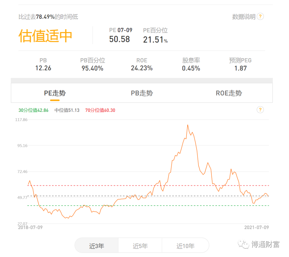This screenshot has width=289, height=257.
Task: Click the 95.16 y-axis label
Action: pos(22,146)
